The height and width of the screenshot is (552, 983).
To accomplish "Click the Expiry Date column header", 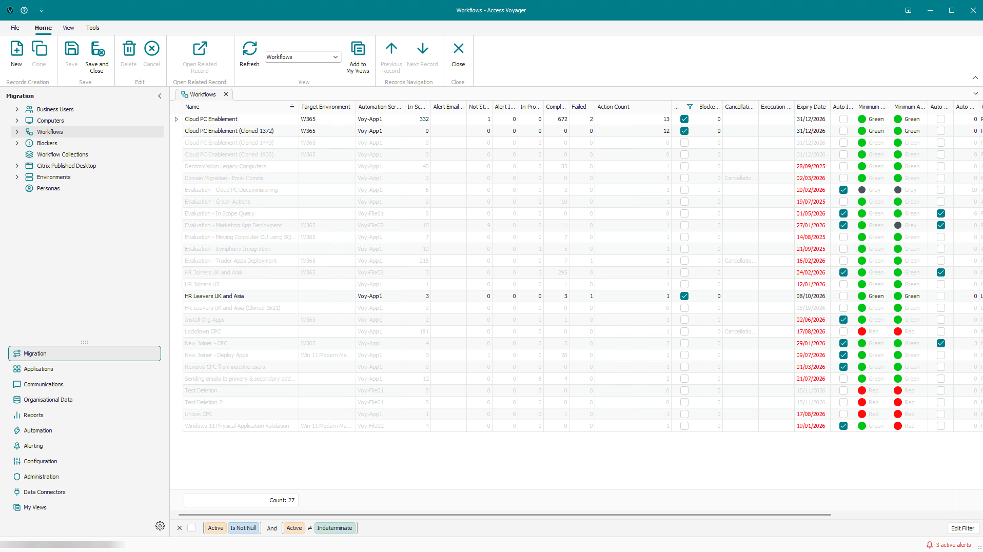I will tap(812, 107).
